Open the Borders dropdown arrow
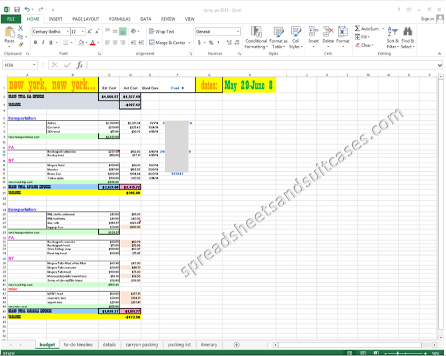 pyautogui.click(x=72, y=43)
